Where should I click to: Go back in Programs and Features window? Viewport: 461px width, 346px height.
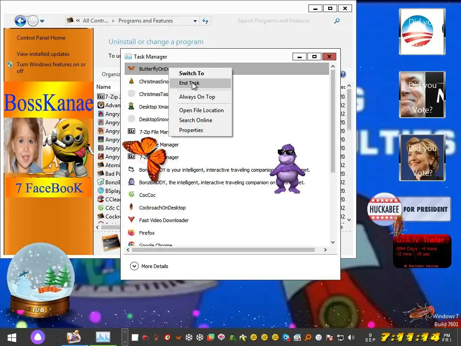pos(20,21)
